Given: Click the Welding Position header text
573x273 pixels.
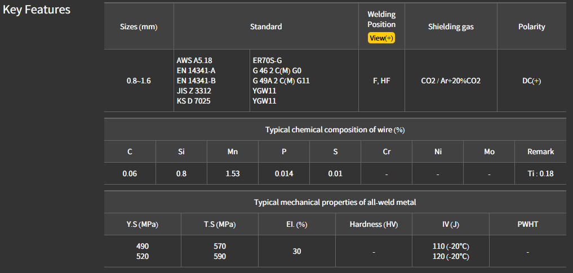Looking at the screenshot, I should point(381,19).
